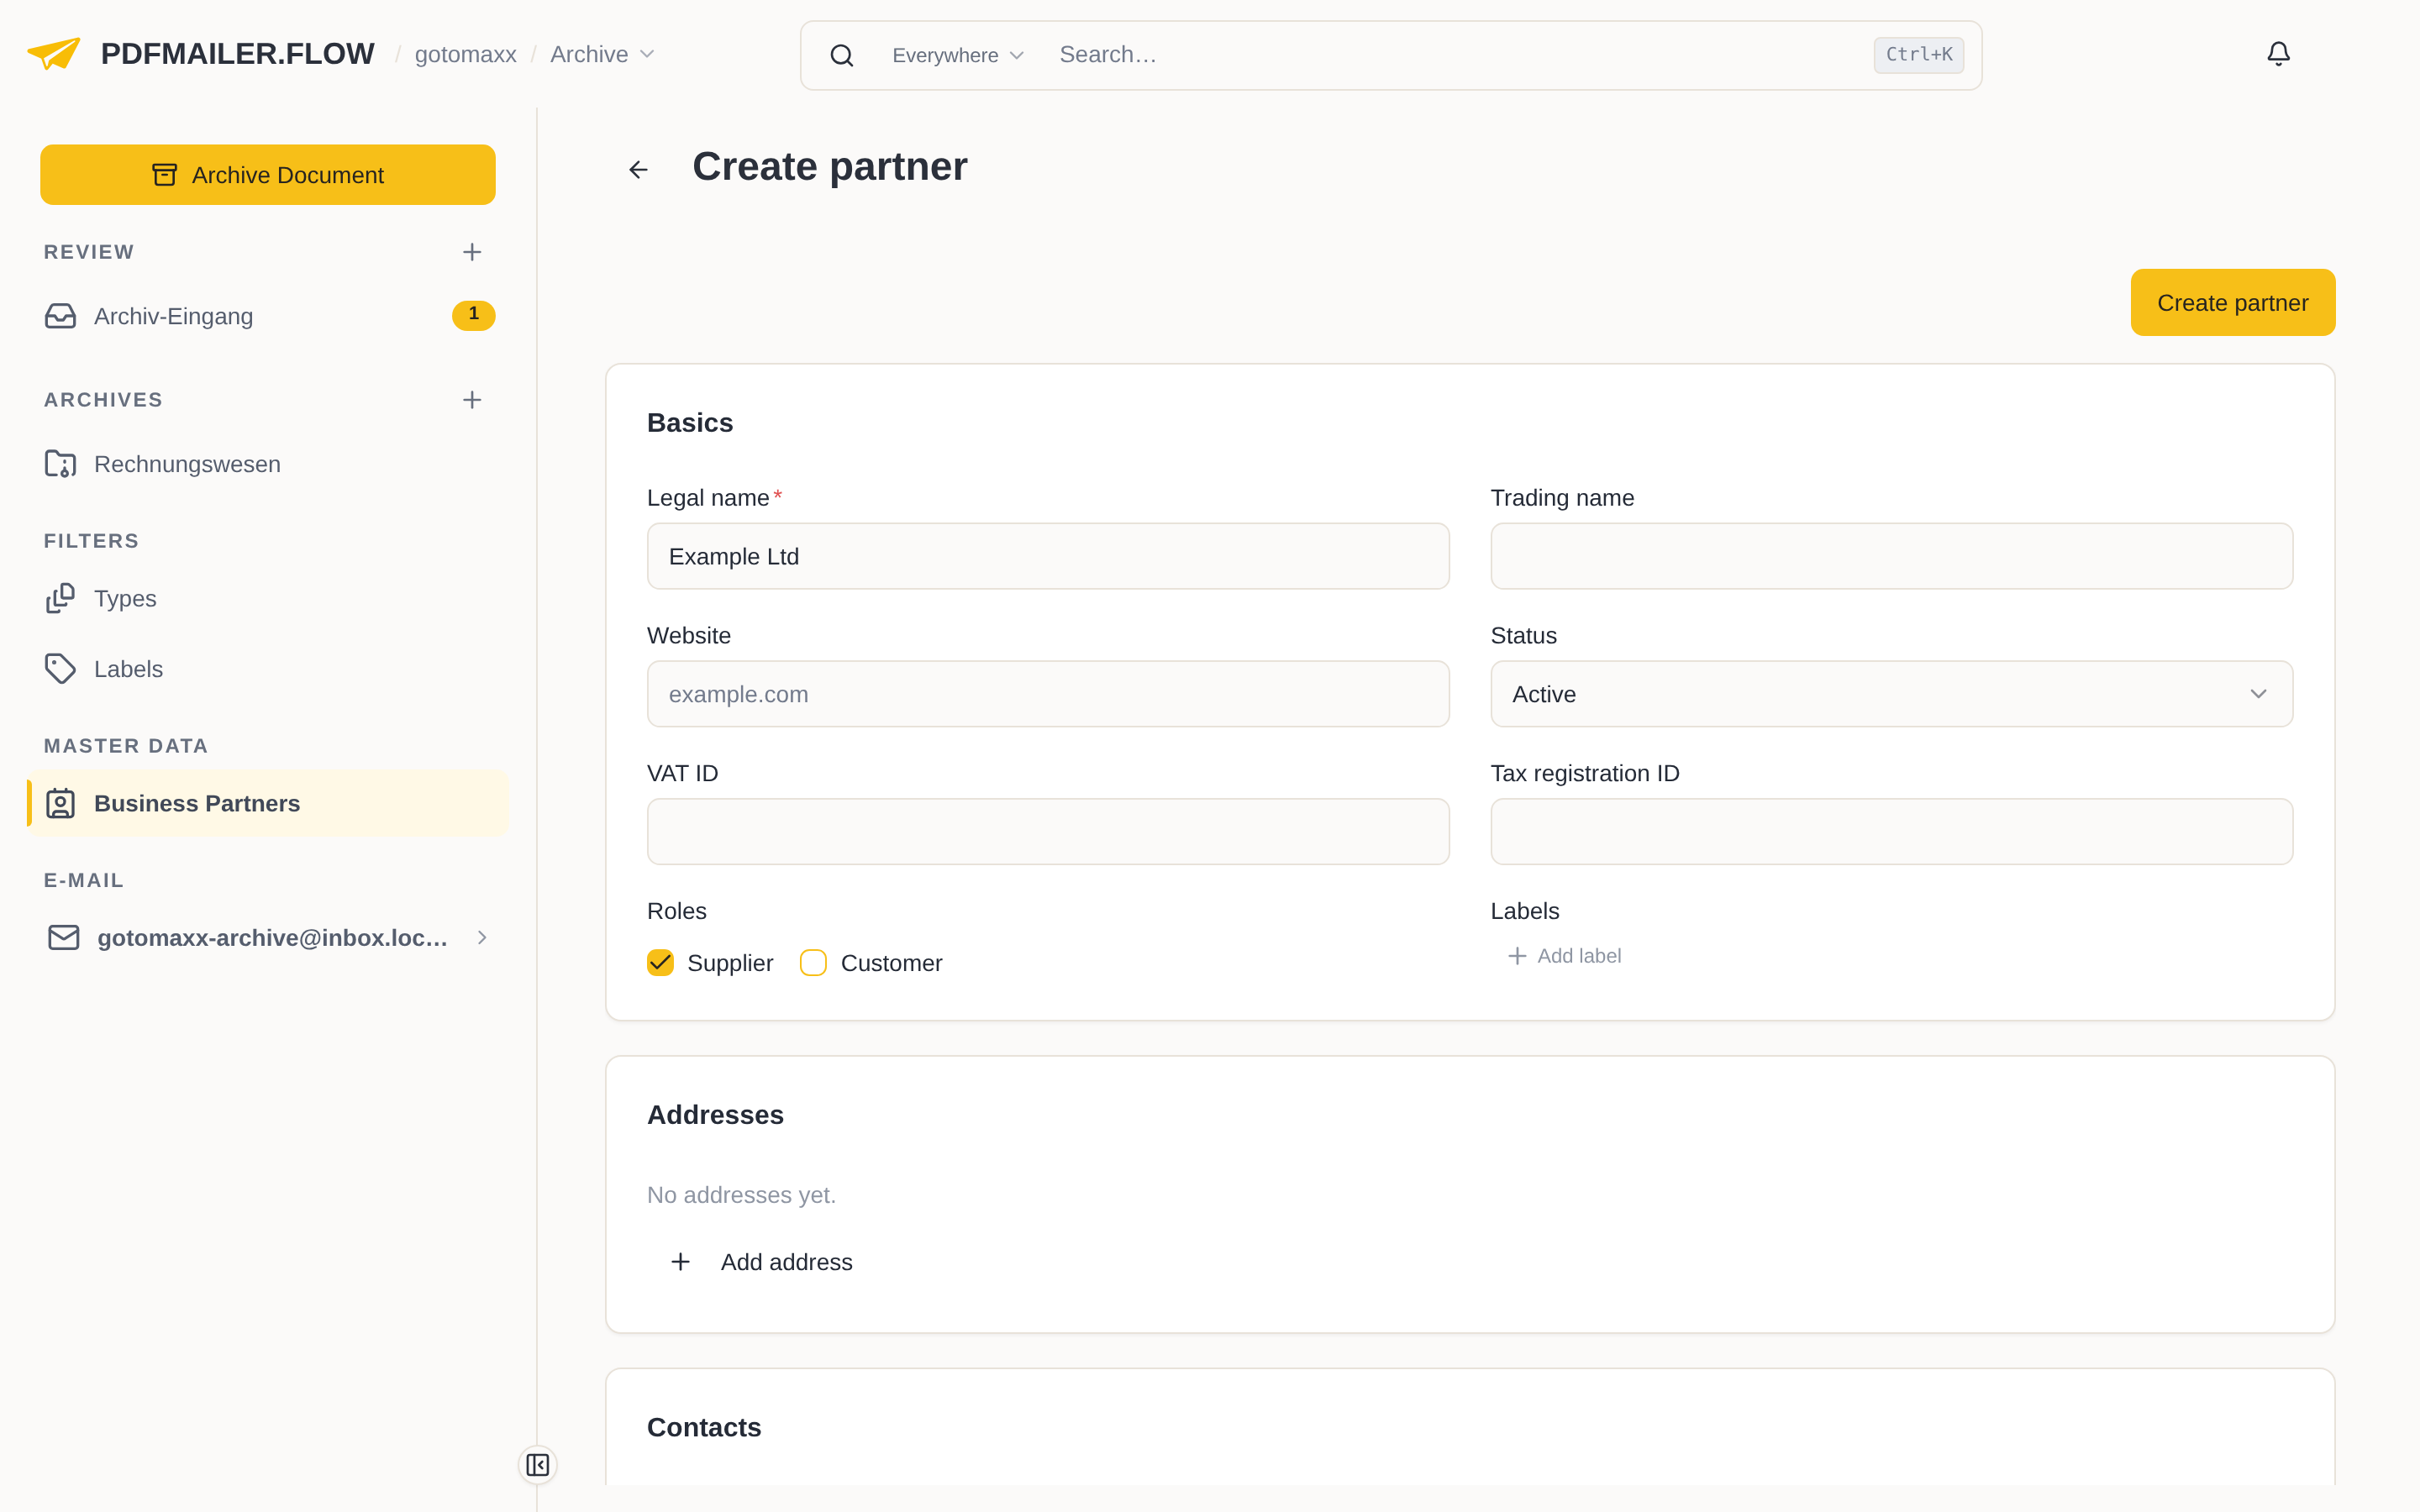The image size is (2420, 1512).
Task: Click the Tax registration ID field
Action: [x=1891, y=832]
